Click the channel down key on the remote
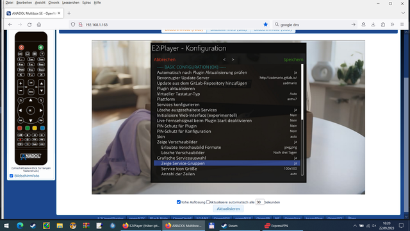The height and width of the screenshot is (231, 410). 41,91
